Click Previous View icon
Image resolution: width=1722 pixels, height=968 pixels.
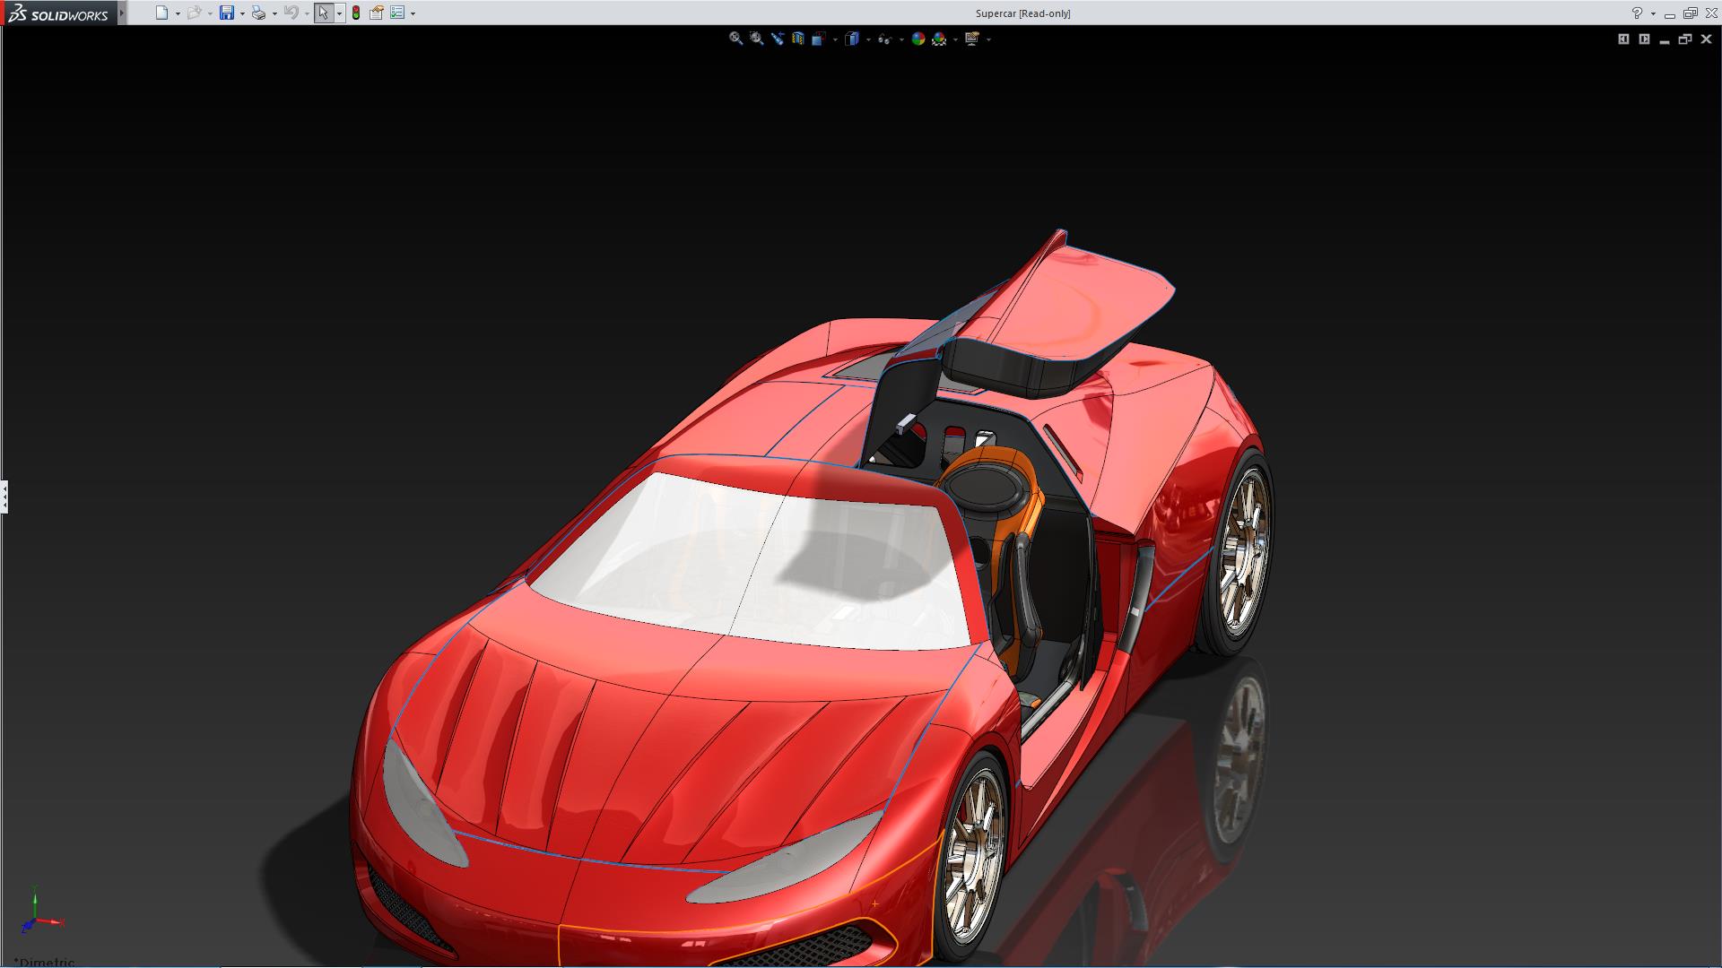(x=778, y=39)
